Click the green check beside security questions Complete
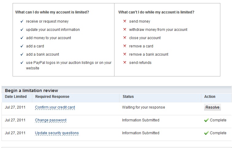232x148 pixels. point(206,133)
